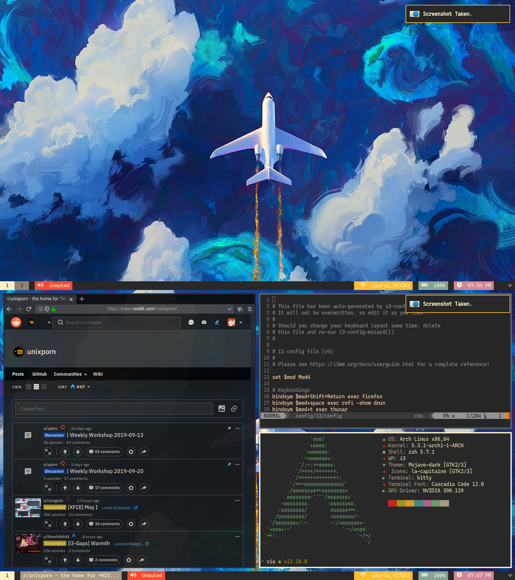
Task: Select the compact view layout icon
Action: (44, 387)
